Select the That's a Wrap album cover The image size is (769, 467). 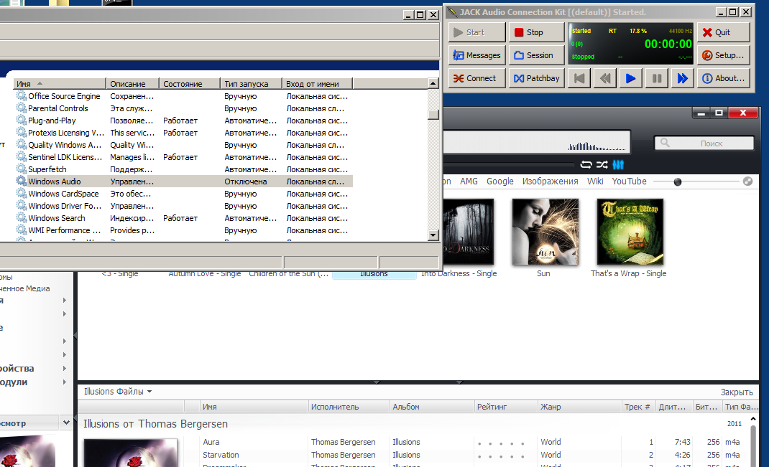click(630, 232)
